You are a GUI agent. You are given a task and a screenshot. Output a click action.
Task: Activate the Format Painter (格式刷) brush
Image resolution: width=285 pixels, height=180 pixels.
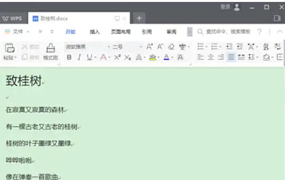(x=50, y=51)
